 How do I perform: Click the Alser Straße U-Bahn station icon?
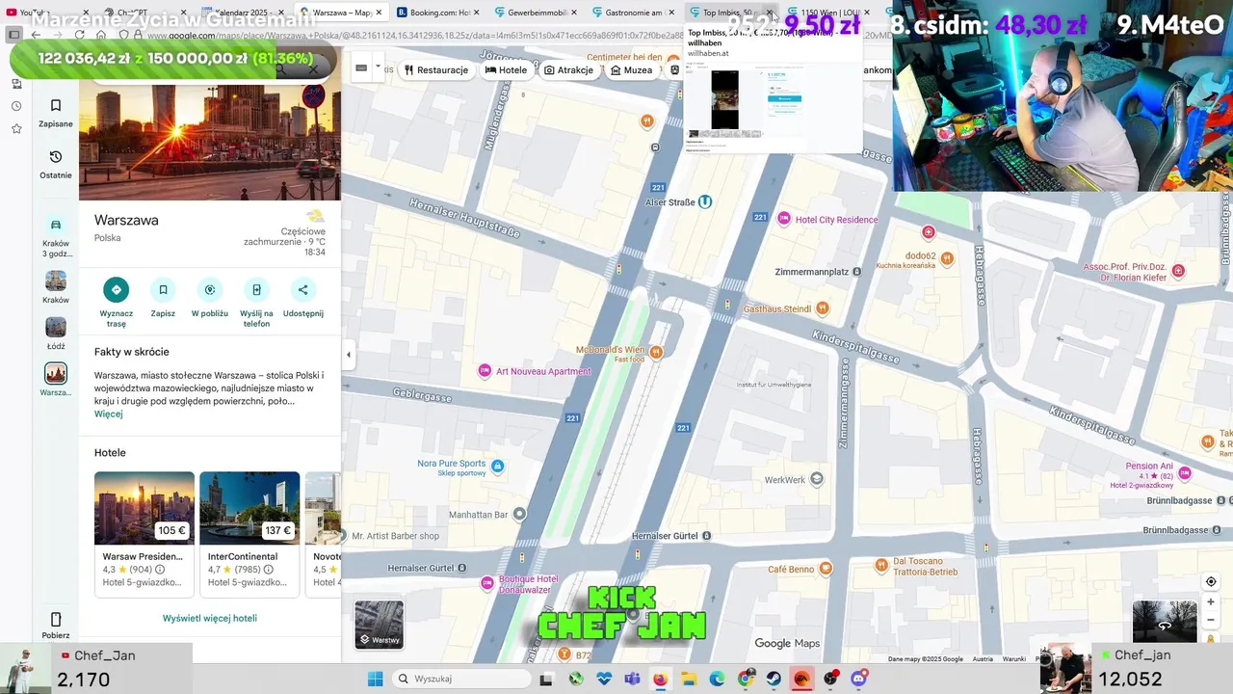coord(705,201)
